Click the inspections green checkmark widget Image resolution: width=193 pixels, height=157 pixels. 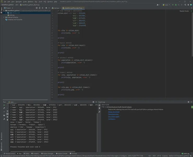(191, 11)
